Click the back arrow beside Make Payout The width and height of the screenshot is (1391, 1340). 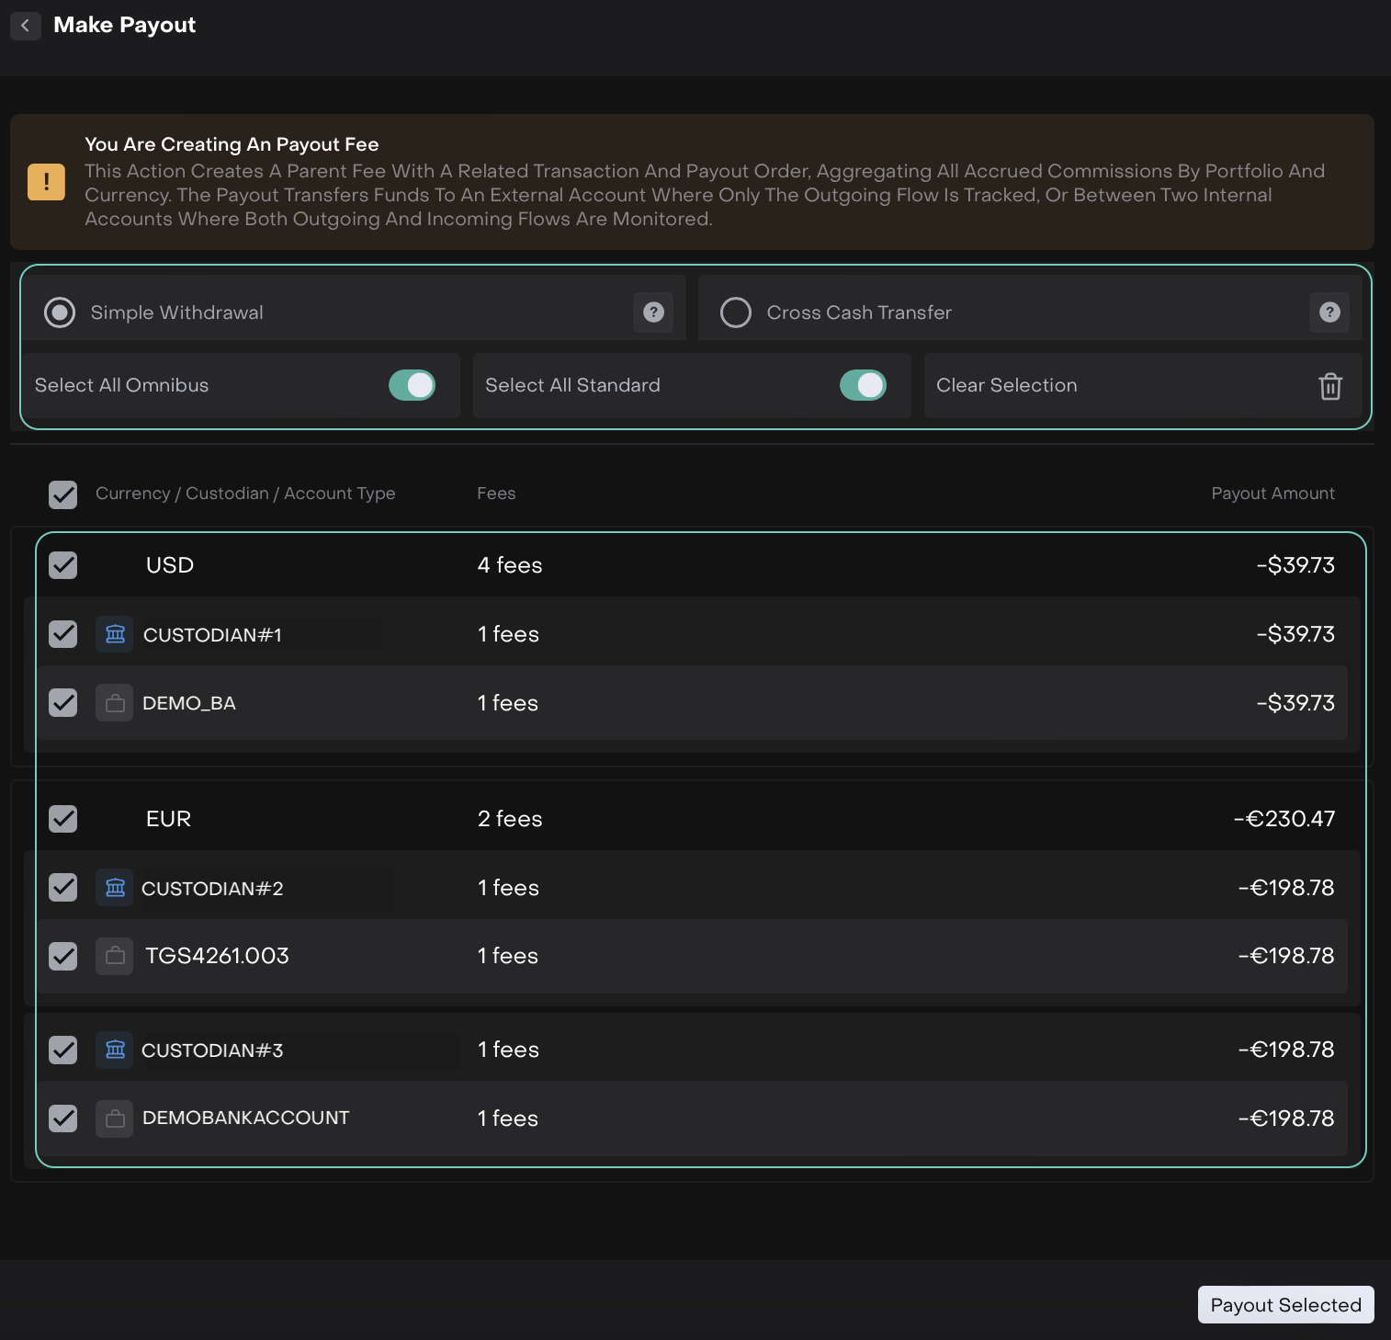click(25, 26)
